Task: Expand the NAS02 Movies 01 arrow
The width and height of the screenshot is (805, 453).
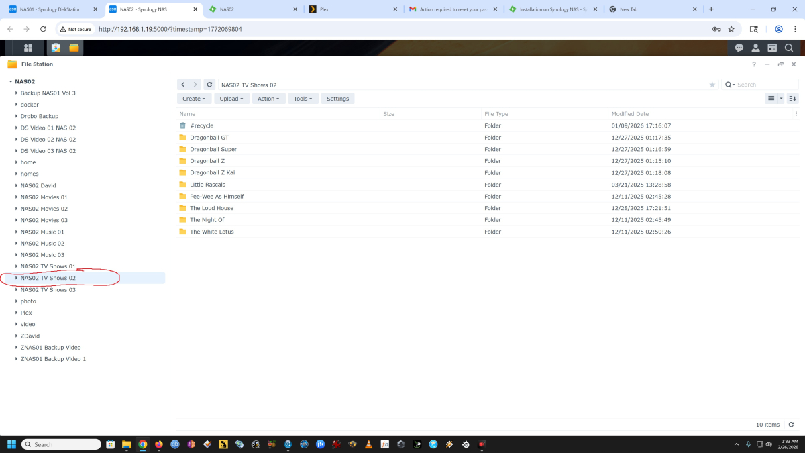Action: pos(16,197)
